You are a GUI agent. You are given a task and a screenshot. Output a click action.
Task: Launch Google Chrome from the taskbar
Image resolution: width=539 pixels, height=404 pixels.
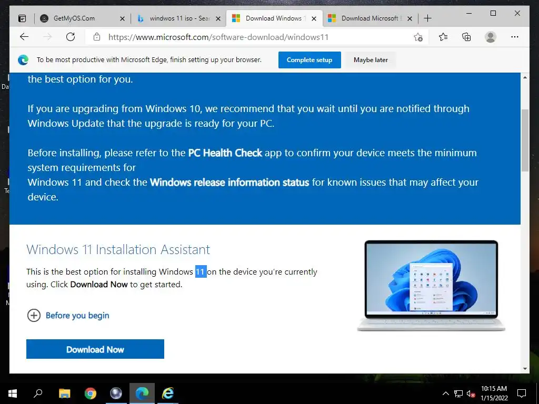coord(91,393)
